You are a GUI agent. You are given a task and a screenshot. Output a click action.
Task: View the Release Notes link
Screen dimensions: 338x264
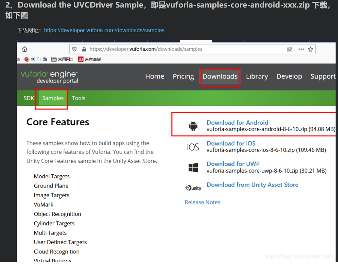(x=202, y=202)
